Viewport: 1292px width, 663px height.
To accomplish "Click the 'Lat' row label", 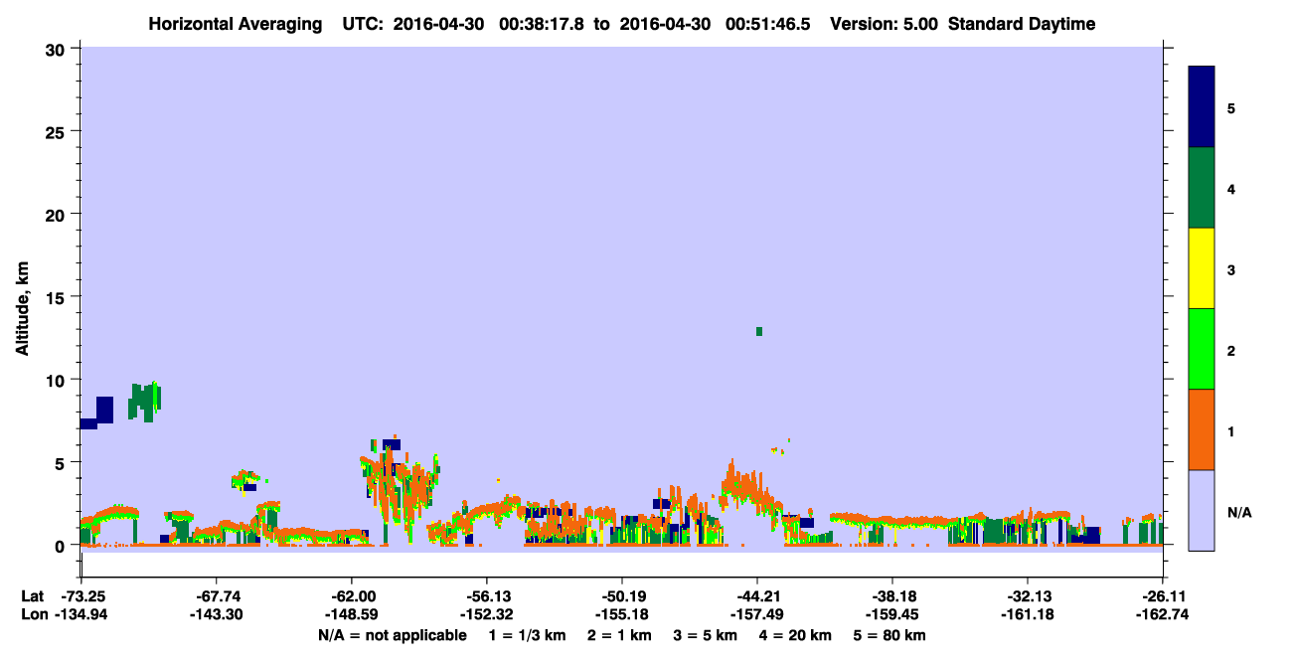I will (x=33, y=595).
